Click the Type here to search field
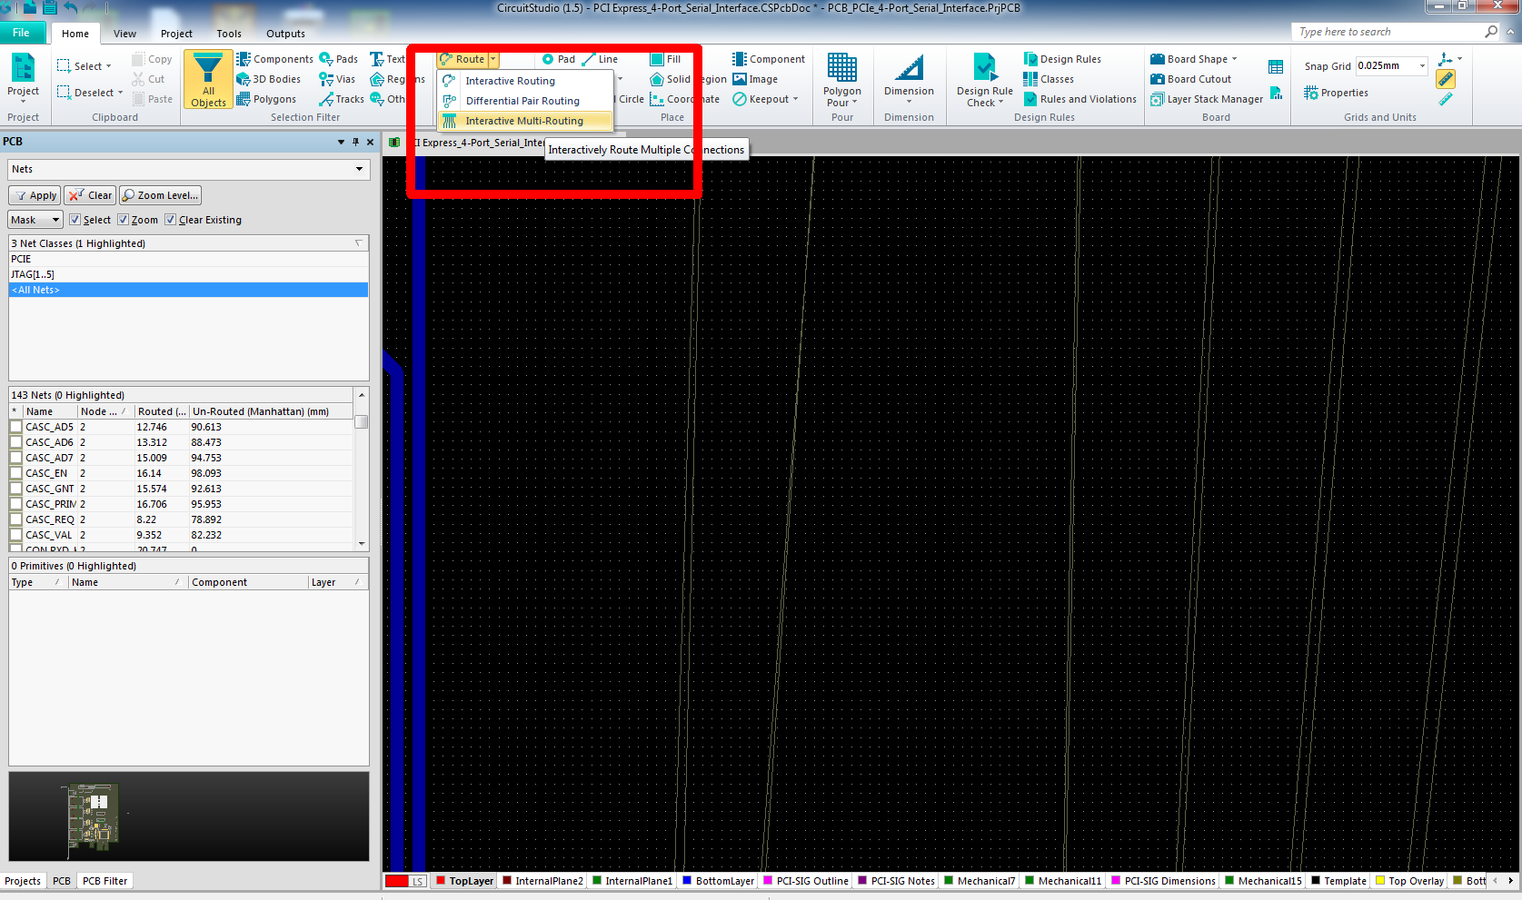This screenshot has height=900, width=1522. 1386,32
